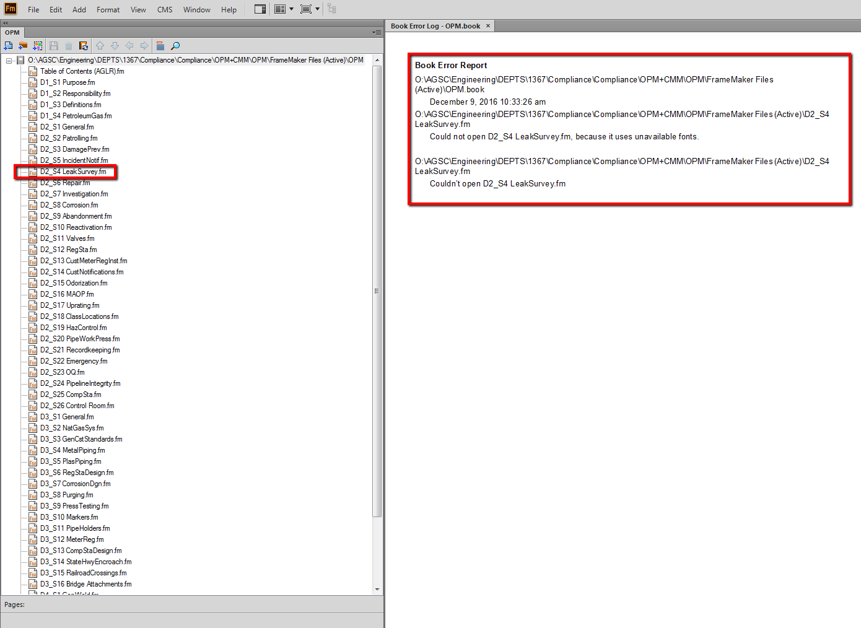Screen dimensions: 861x628
Task: Click the Arrange Documents layout icon
Action: 281,9
